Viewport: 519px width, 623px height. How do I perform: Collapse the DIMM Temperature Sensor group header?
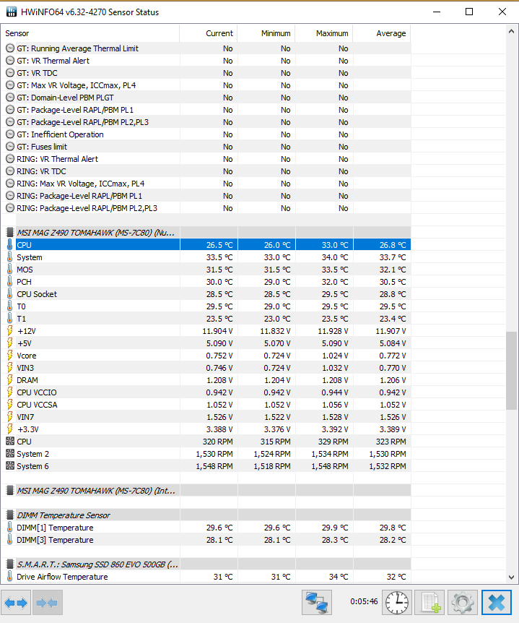click(206, 515)
